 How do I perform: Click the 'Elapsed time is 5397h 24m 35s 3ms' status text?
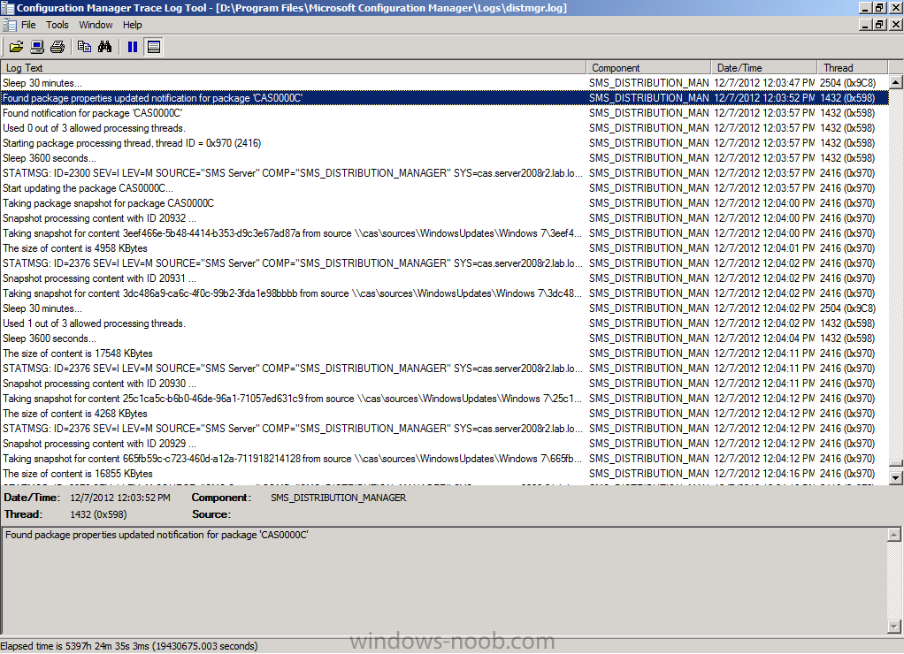click(129, 646)
